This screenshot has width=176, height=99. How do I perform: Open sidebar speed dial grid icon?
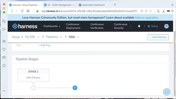pos(4,41)
